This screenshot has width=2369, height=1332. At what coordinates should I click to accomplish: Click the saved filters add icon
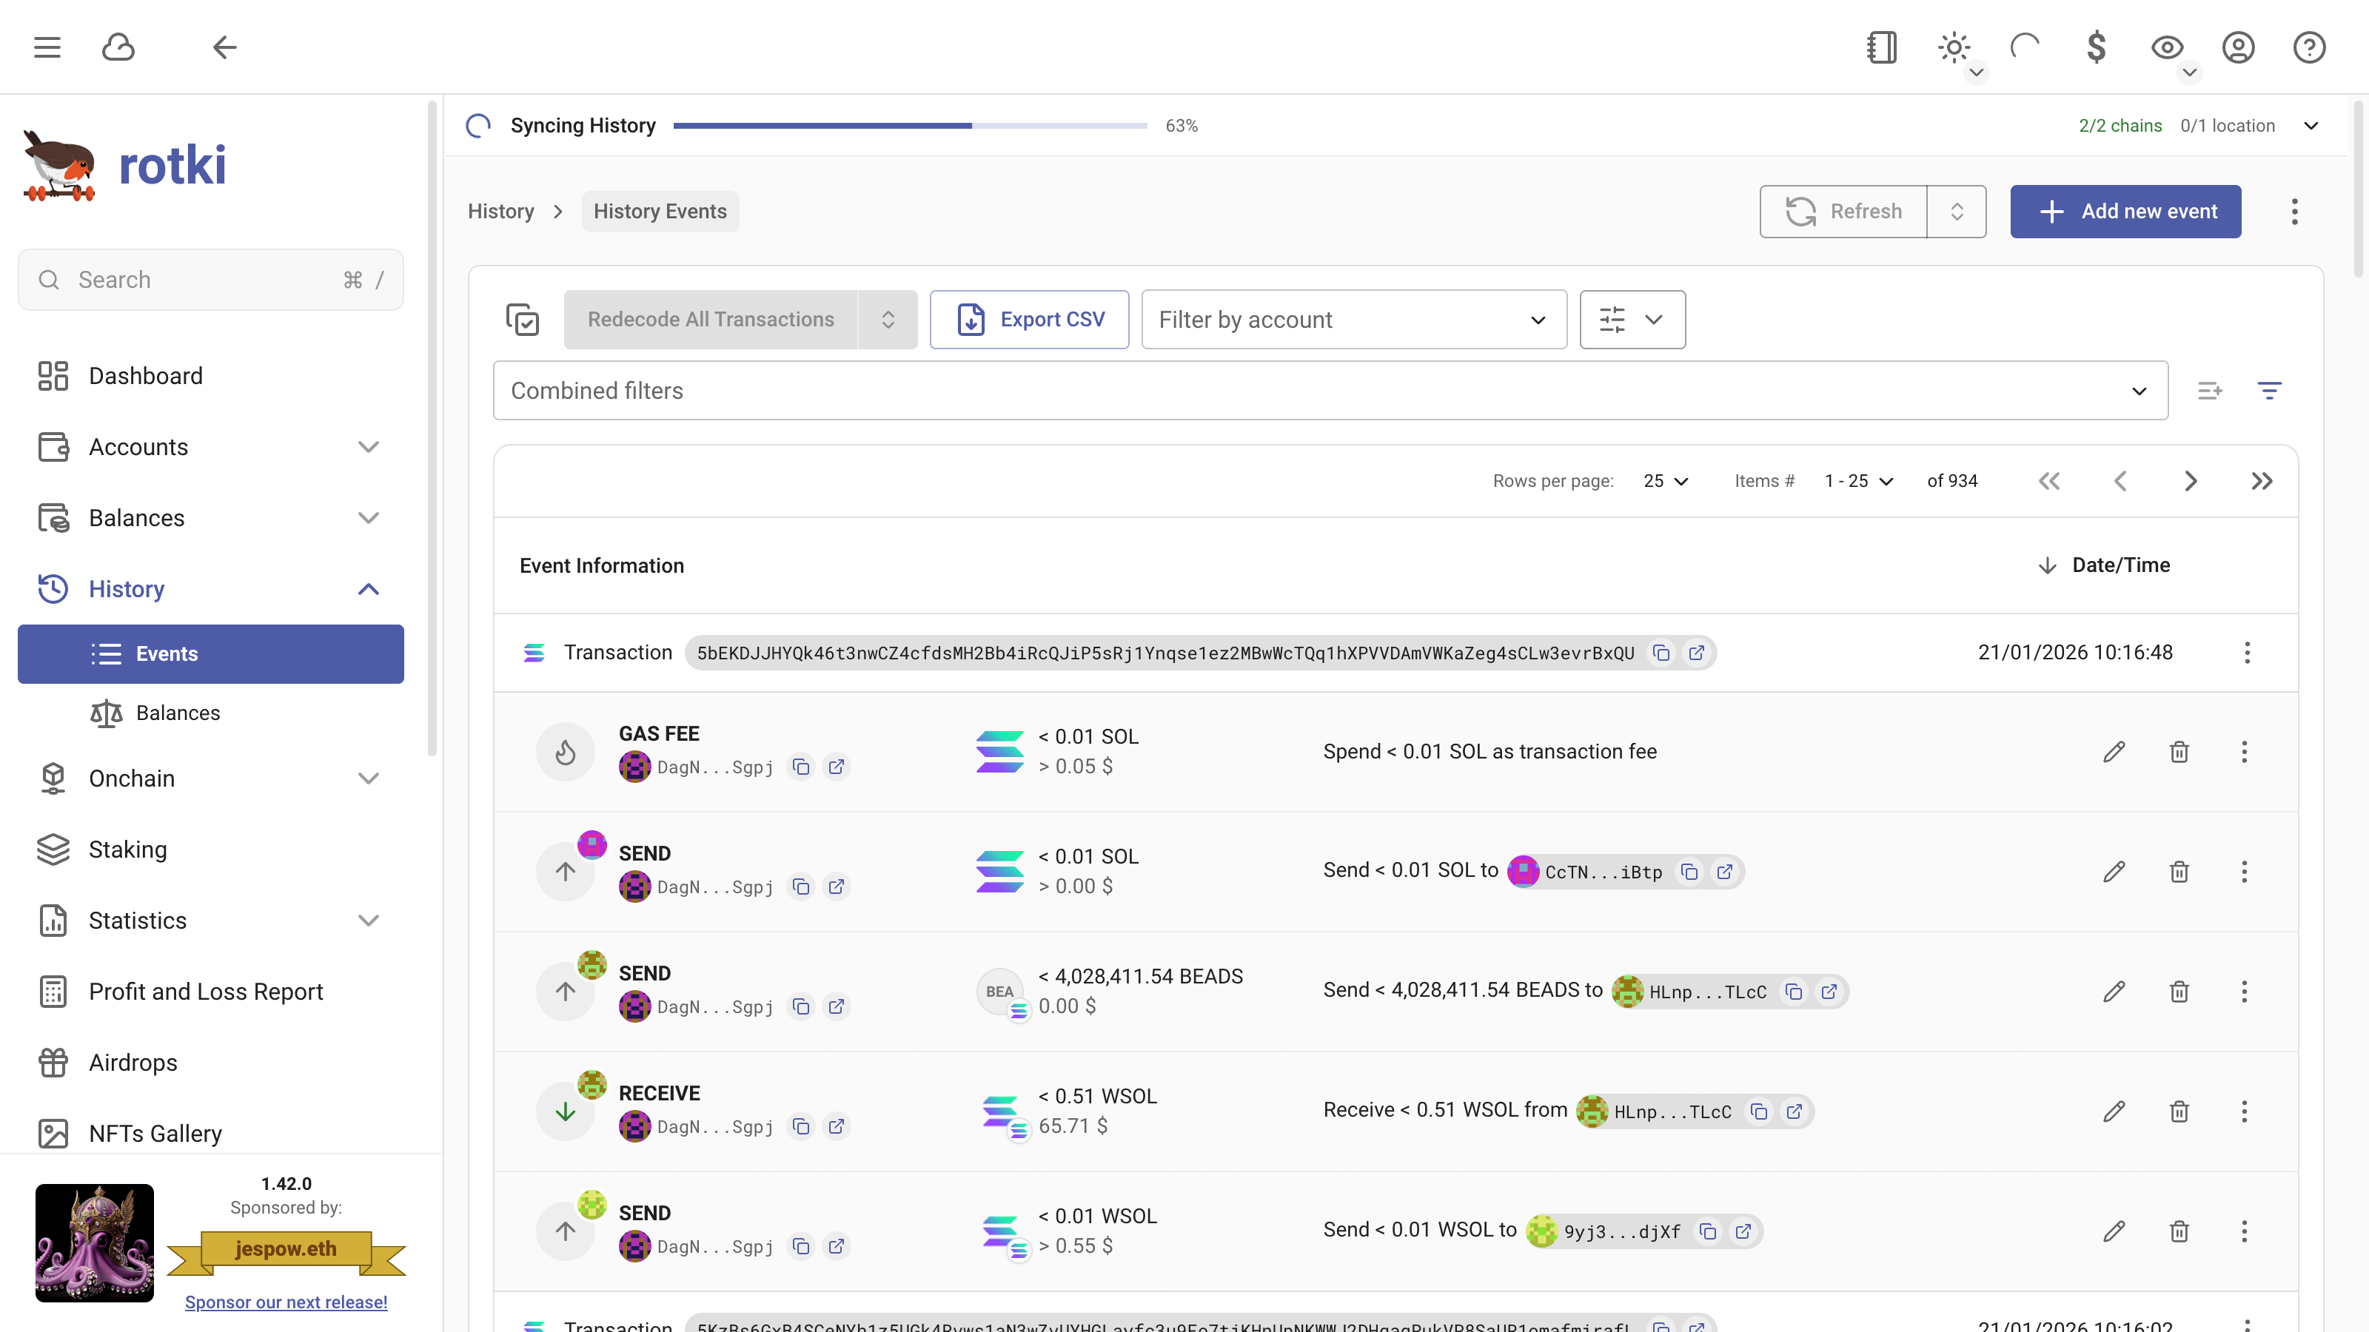click(2210, 391)
